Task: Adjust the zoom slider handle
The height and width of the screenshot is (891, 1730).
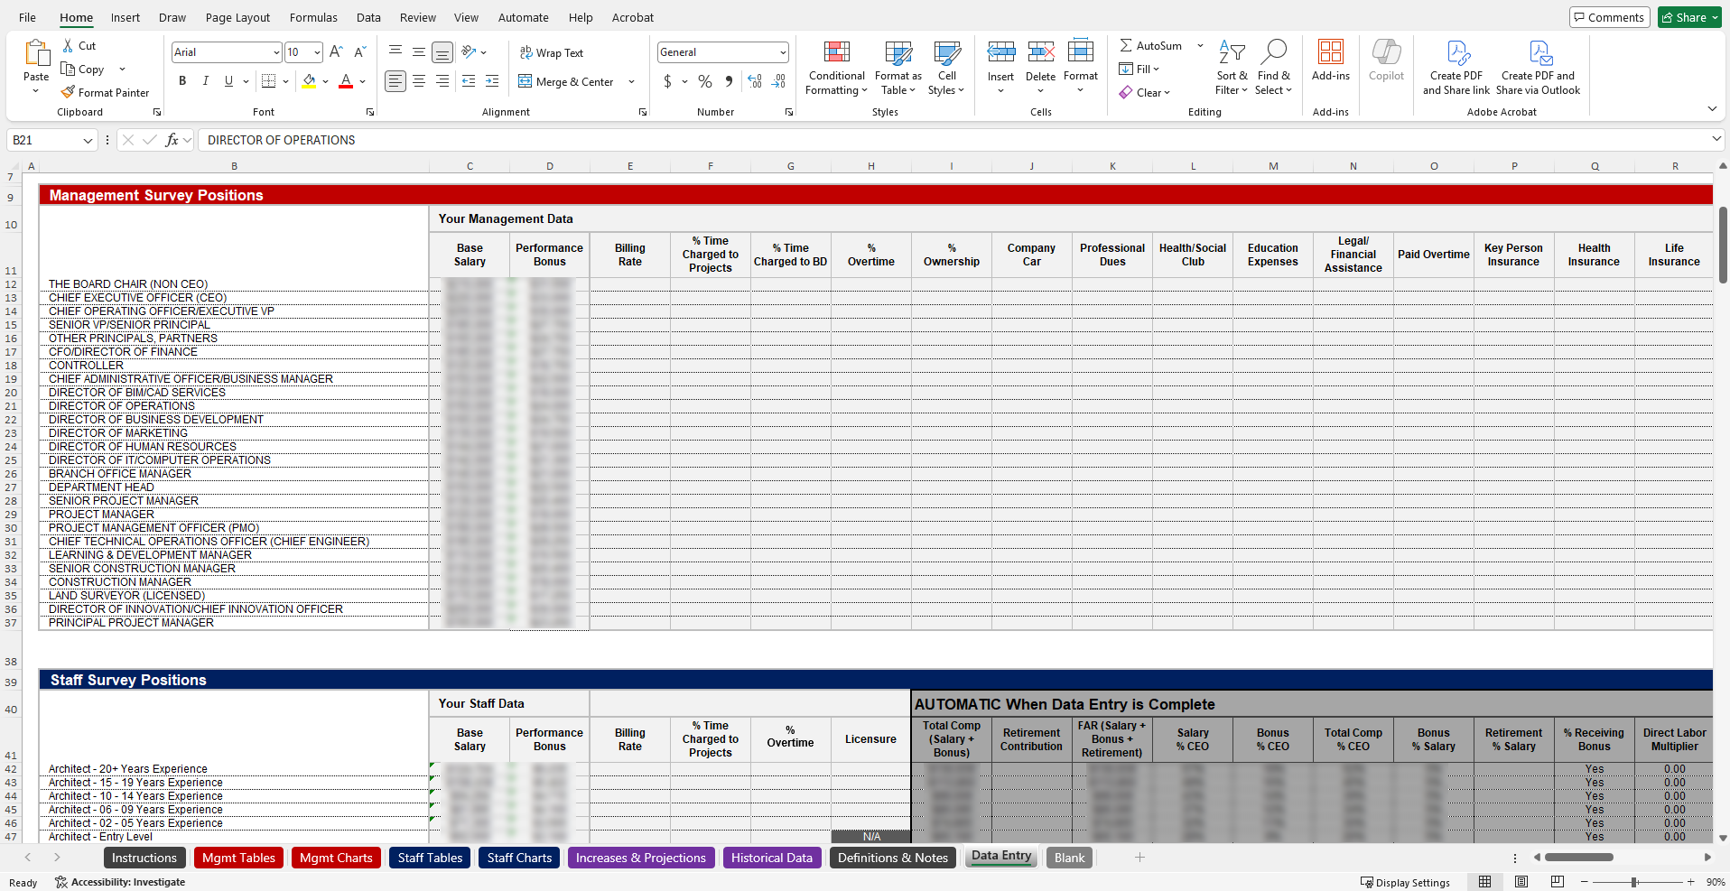Action: pos(1634,882)
